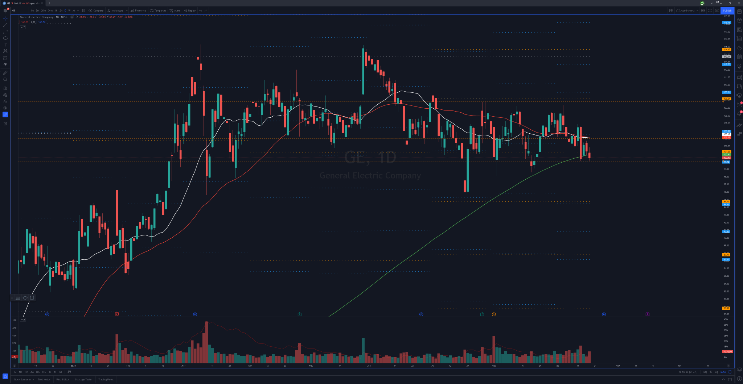Open the quad charts layout dropdown
This screenshot has width=743, height=384.
tap(687, 11)
